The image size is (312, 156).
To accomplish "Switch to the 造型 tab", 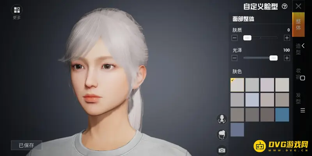I will coord(298,49).
